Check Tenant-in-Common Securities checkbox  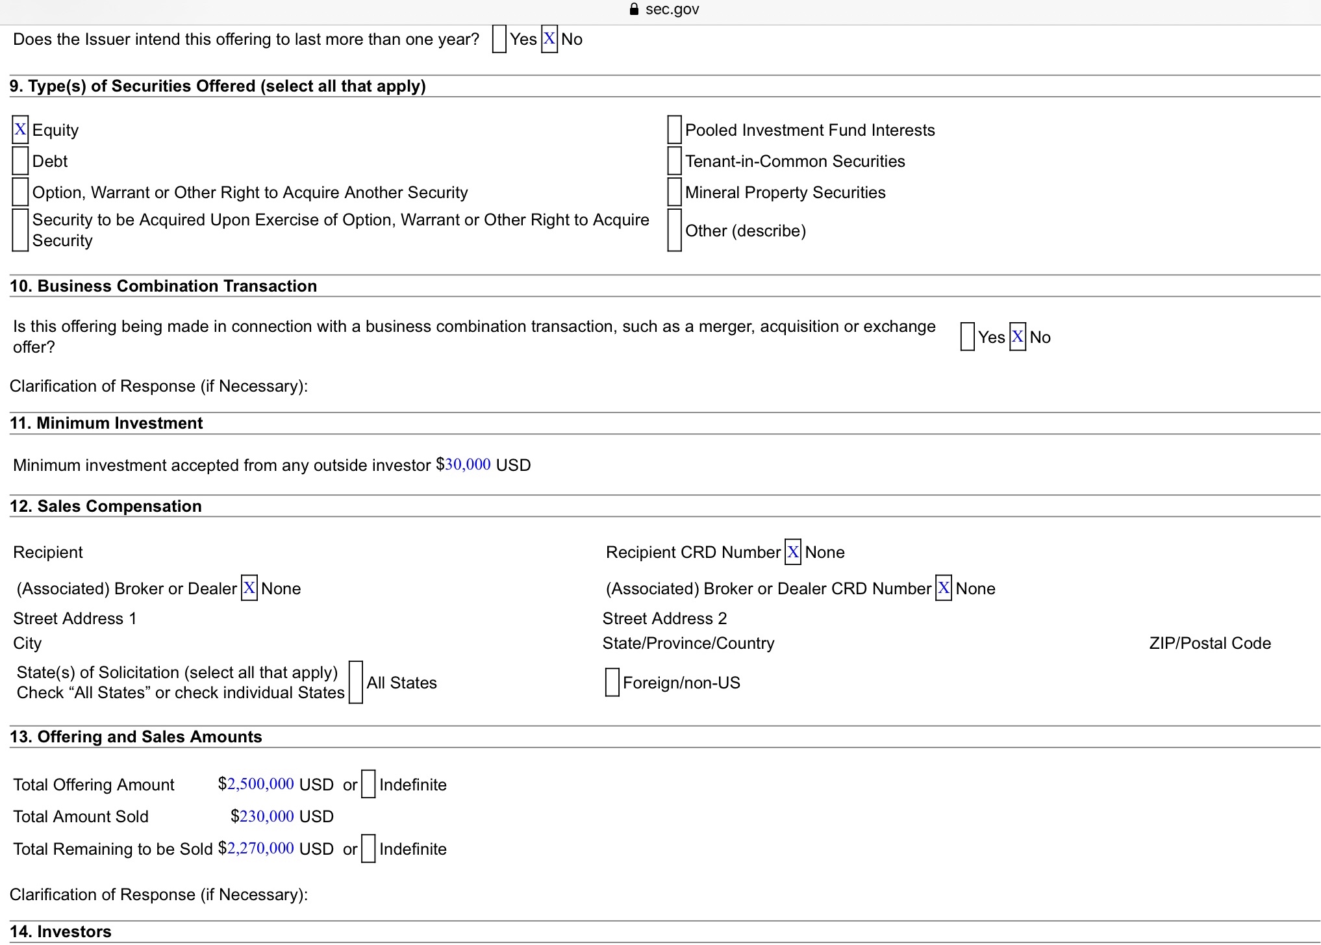click(x=674, y=160)
